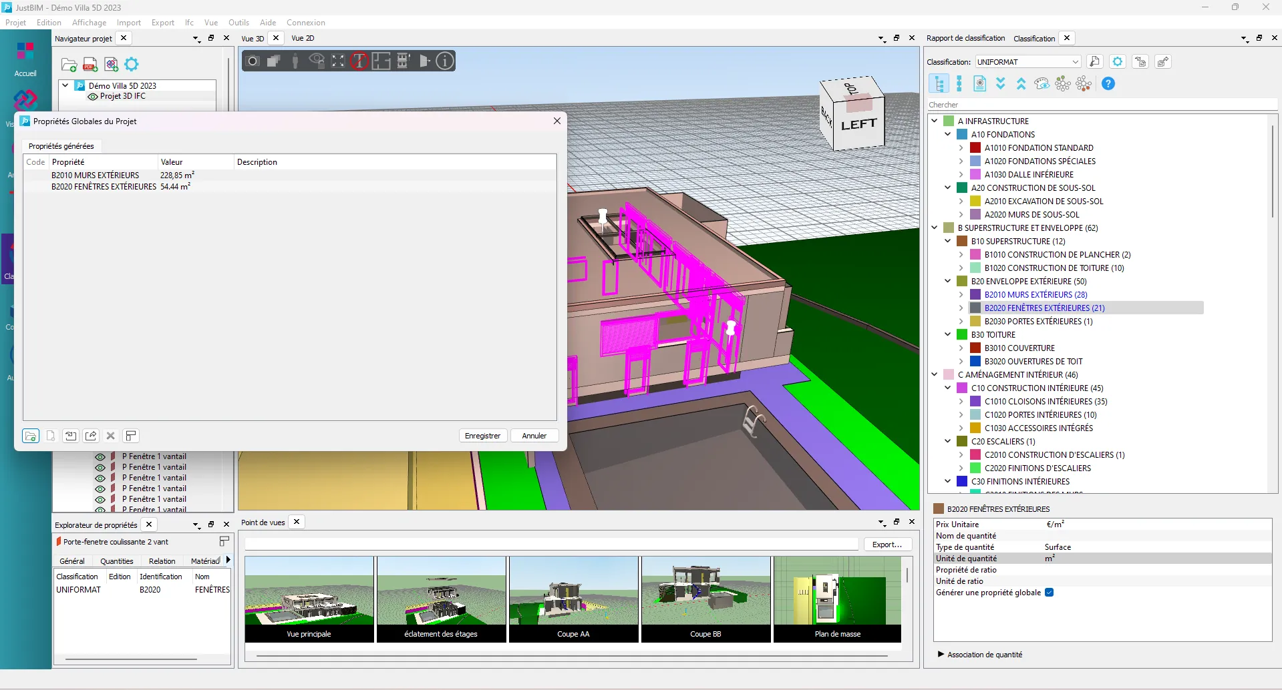Click the Export... button in Point de vues

coord(887,545)
